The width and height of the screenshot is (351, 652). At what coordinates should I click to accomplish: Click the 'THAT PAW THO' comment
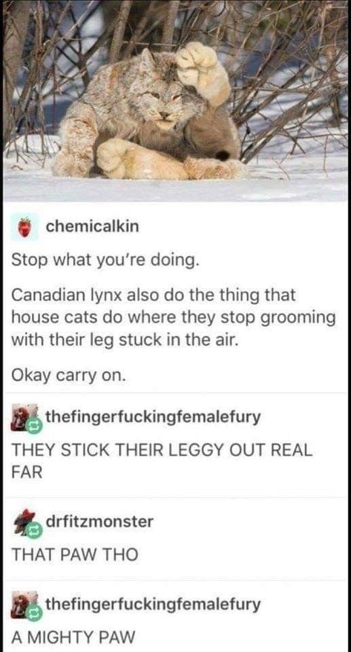point(75,554)
